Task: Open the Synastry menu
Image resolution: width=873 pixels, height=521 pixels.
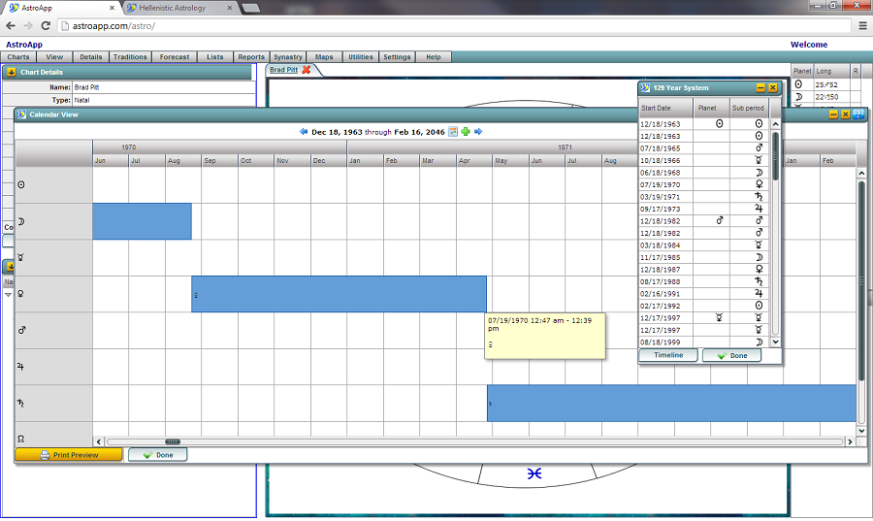Action: pos(287,57)
